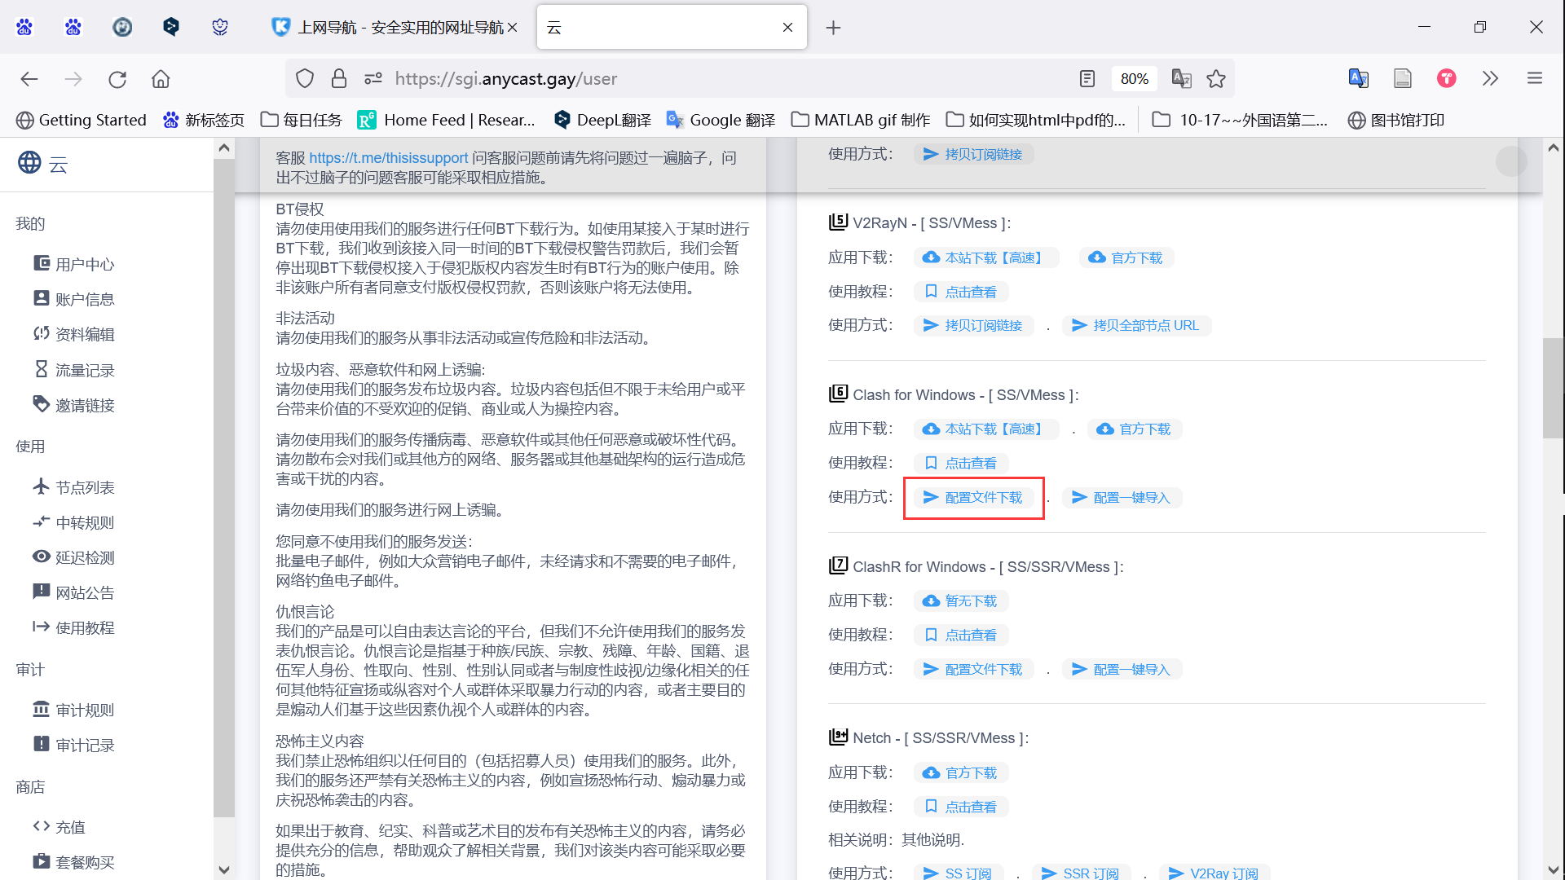Bookmark this page with the star icon

(1216, 79)
